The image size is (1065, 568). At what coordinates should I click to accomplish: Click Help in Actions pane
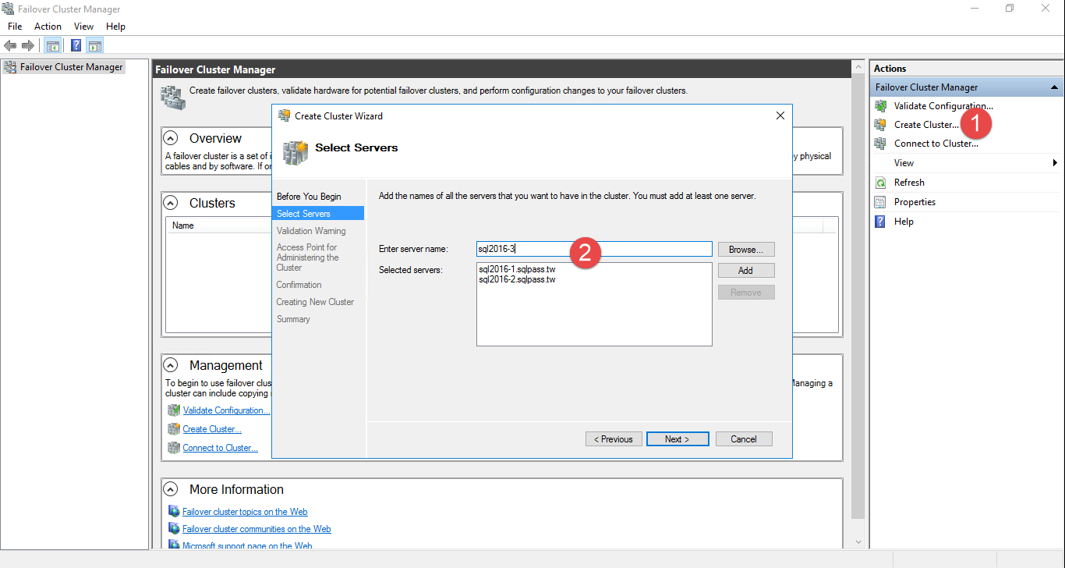904,222
